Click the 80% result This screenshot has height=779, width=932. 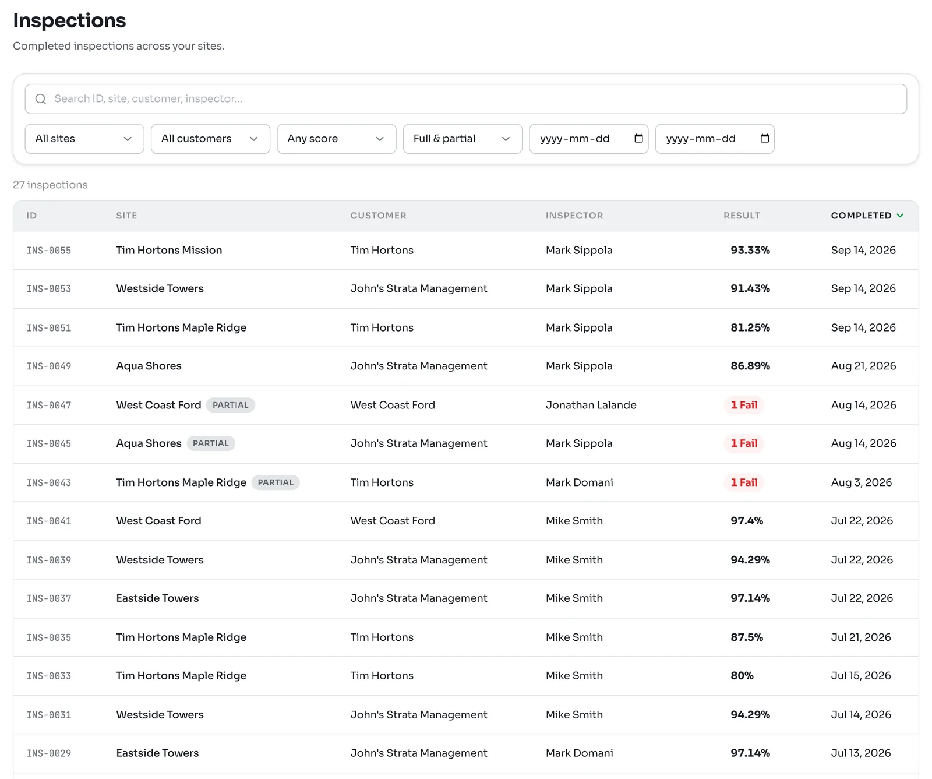click(x=742, y=676)
